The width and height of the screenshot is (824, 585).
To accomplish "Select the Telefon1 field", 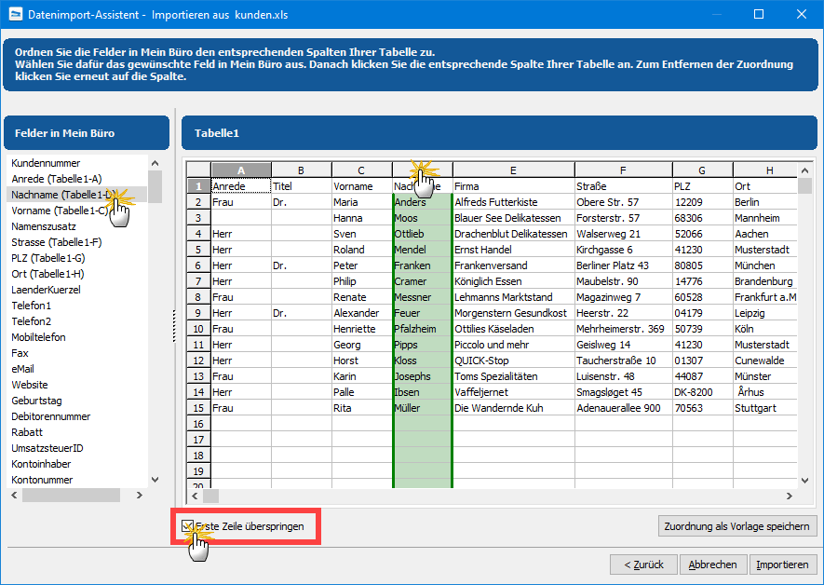I will point(32,306).
